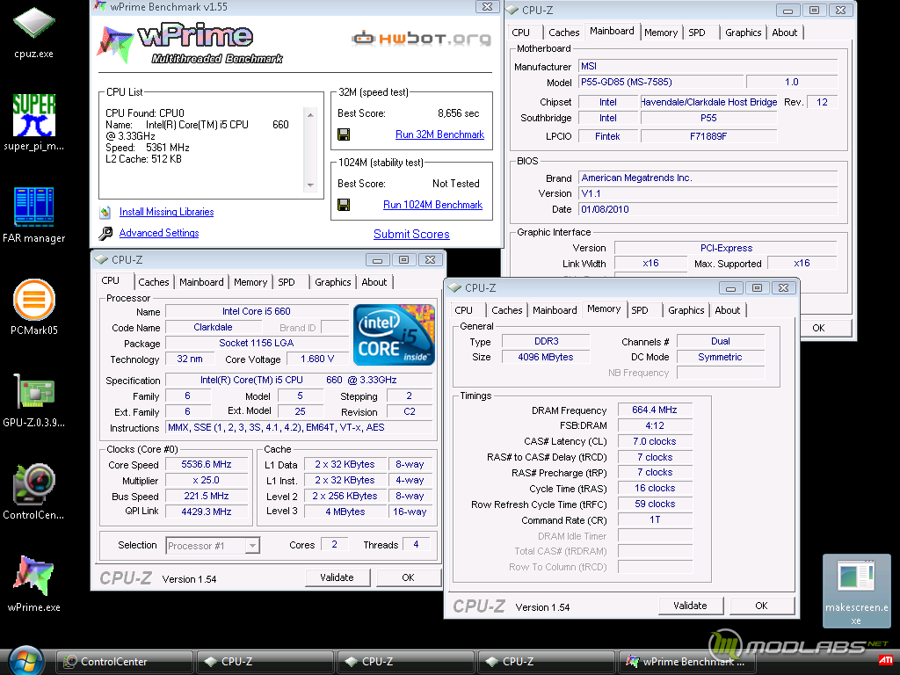Screen dimensions: 900x675
Task: Open Caches tab in Memory CPU-Z window
Action: [x=507, y=310]
